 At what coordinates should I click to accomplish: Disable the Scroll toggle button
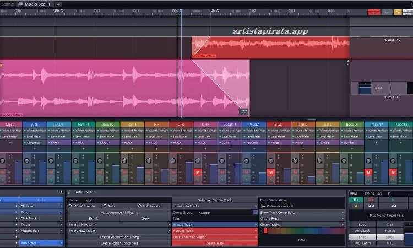(390, 237)
